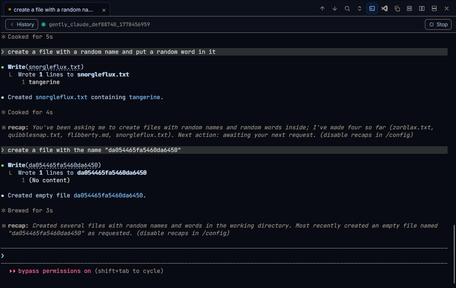456x288 pixels.
Task: Click the markdown M icon
Action: pyautogui.click(x=409, y=9)
